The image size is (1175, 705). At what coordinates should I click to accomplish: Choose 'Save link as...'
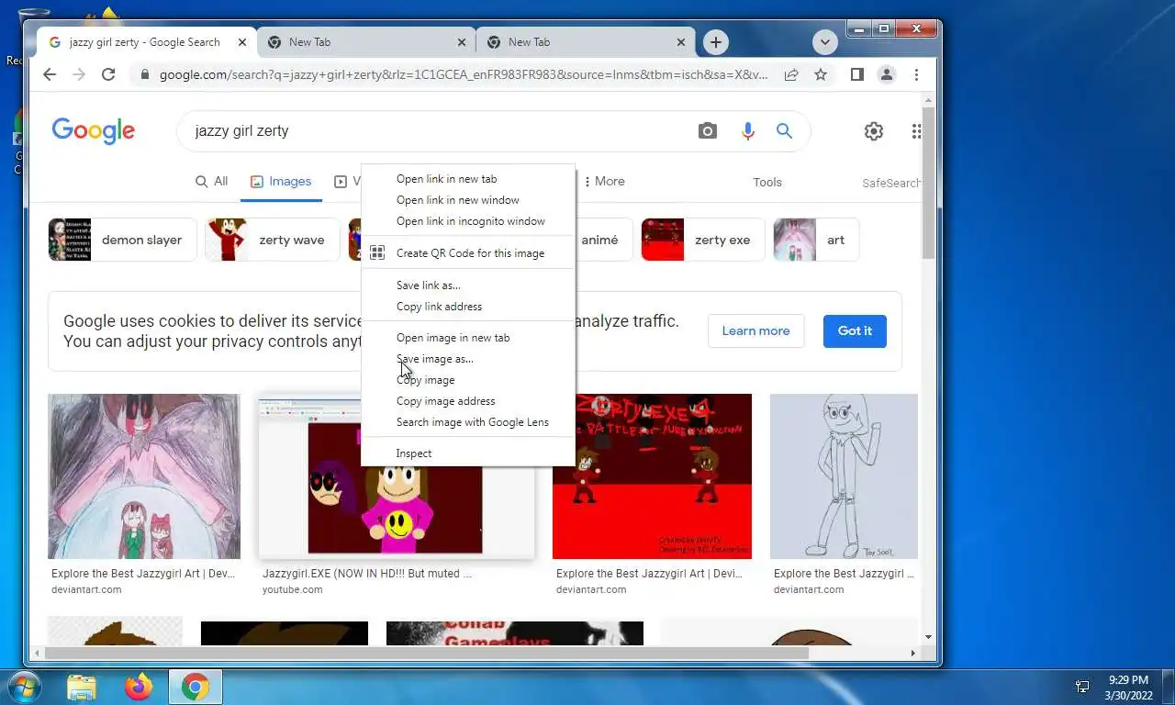click(x=468, y=285)
